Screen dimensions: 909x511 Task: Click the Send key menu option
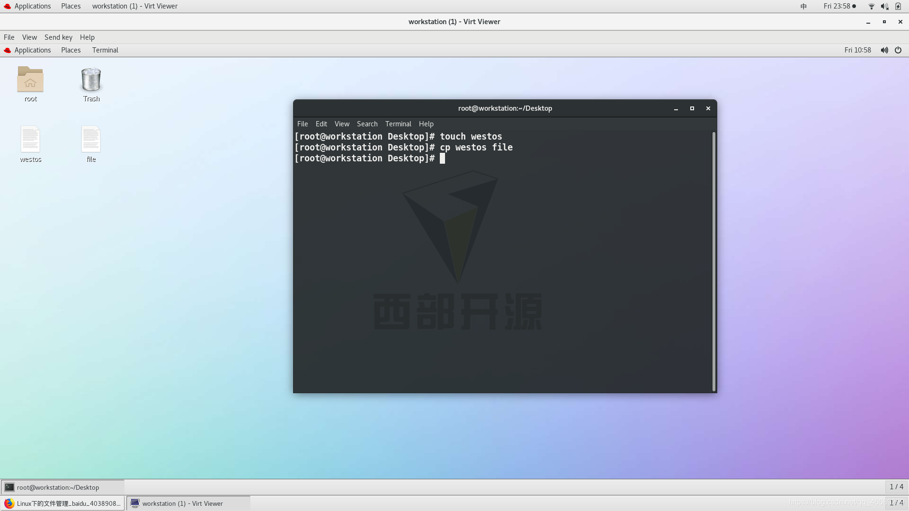tap(57, 37)
